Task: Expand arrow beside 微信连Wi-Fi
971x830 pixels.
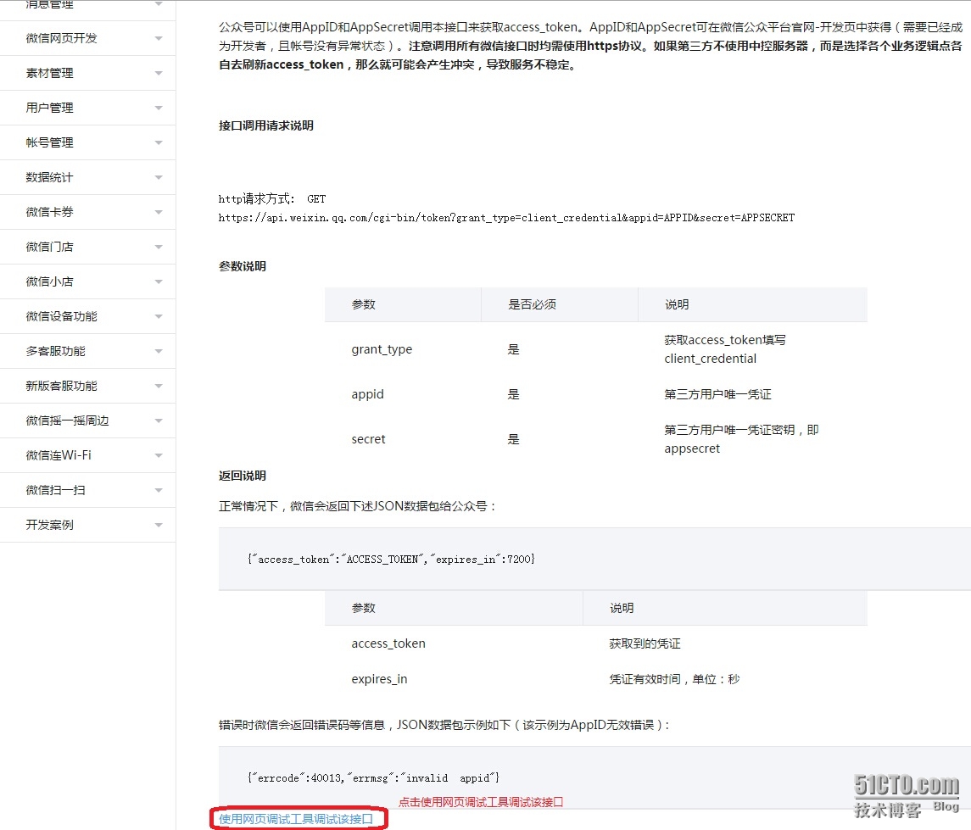Action: [159, 455]
